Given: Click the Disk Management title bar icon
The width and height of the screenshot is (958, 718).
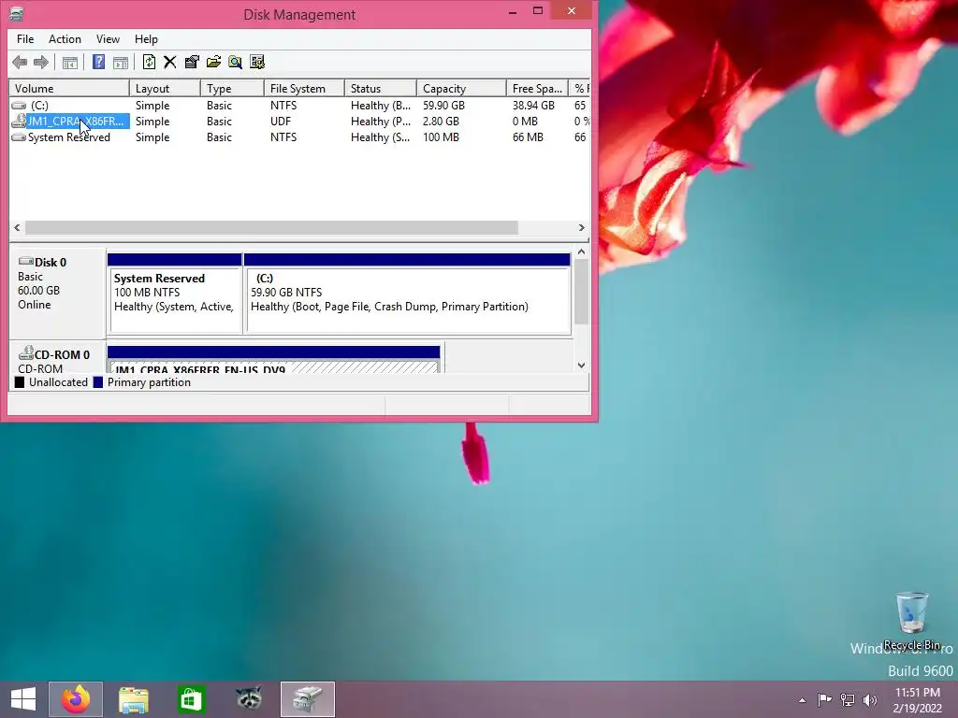Looking at the screenshot, I should [17, 13].
